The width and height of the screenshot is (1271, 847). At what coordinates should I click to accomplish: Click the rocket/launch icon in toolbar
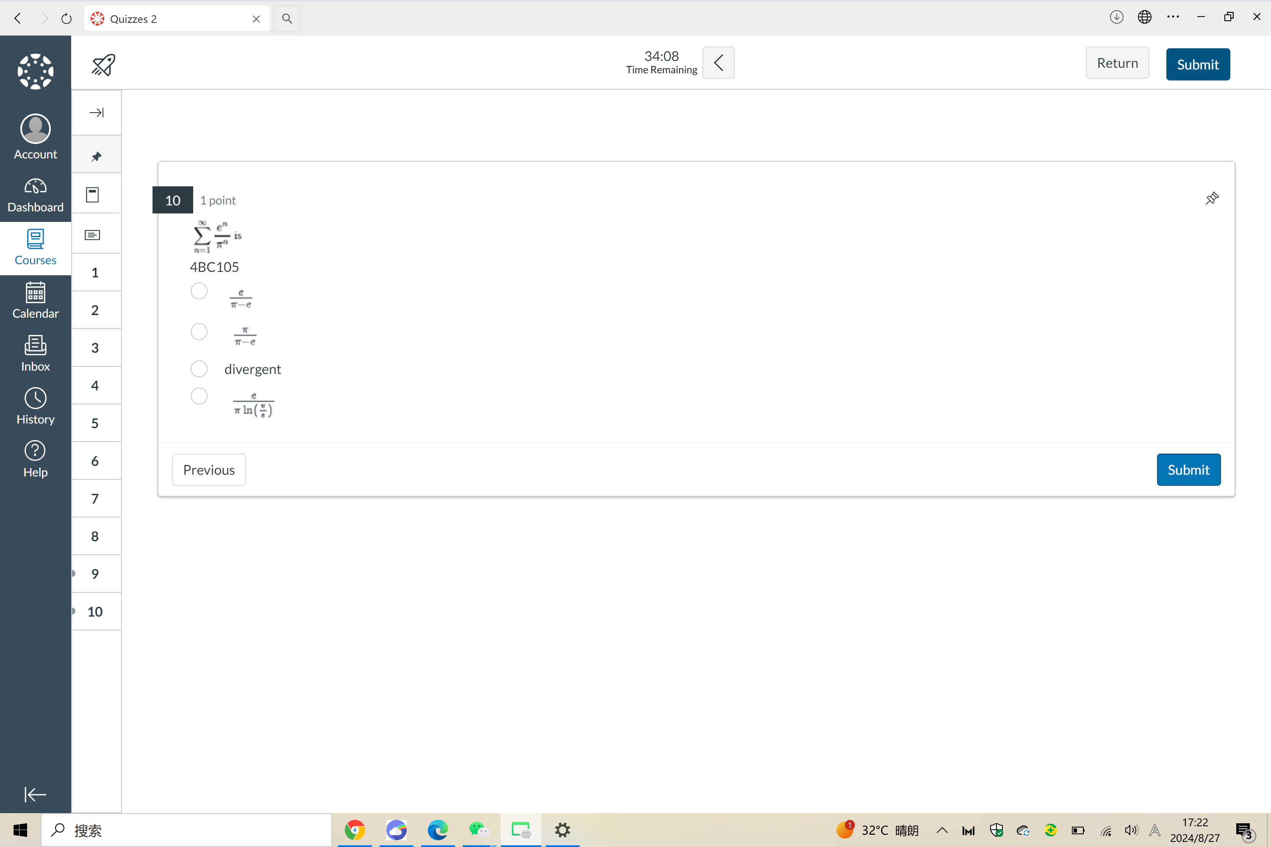(x=104, y=65)
